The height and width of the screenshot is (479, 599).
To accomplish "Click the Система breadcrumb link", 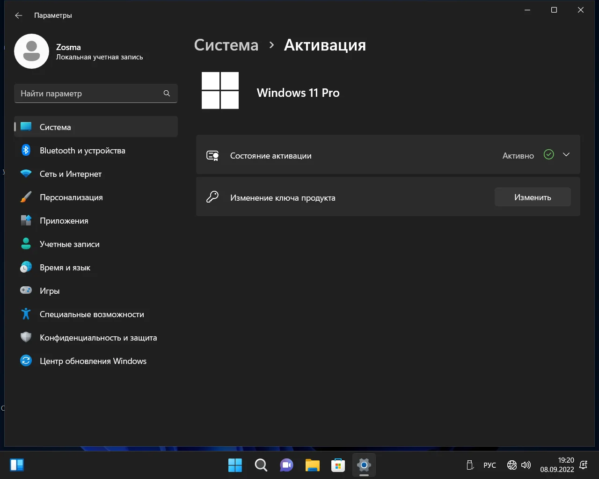I will pyautogui.click(x=226, y=45).
